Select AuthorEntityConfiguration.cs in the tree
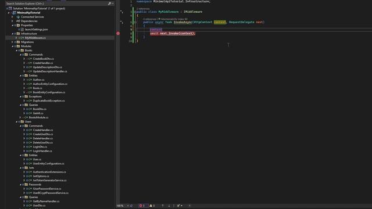 (x=50, y=84)
